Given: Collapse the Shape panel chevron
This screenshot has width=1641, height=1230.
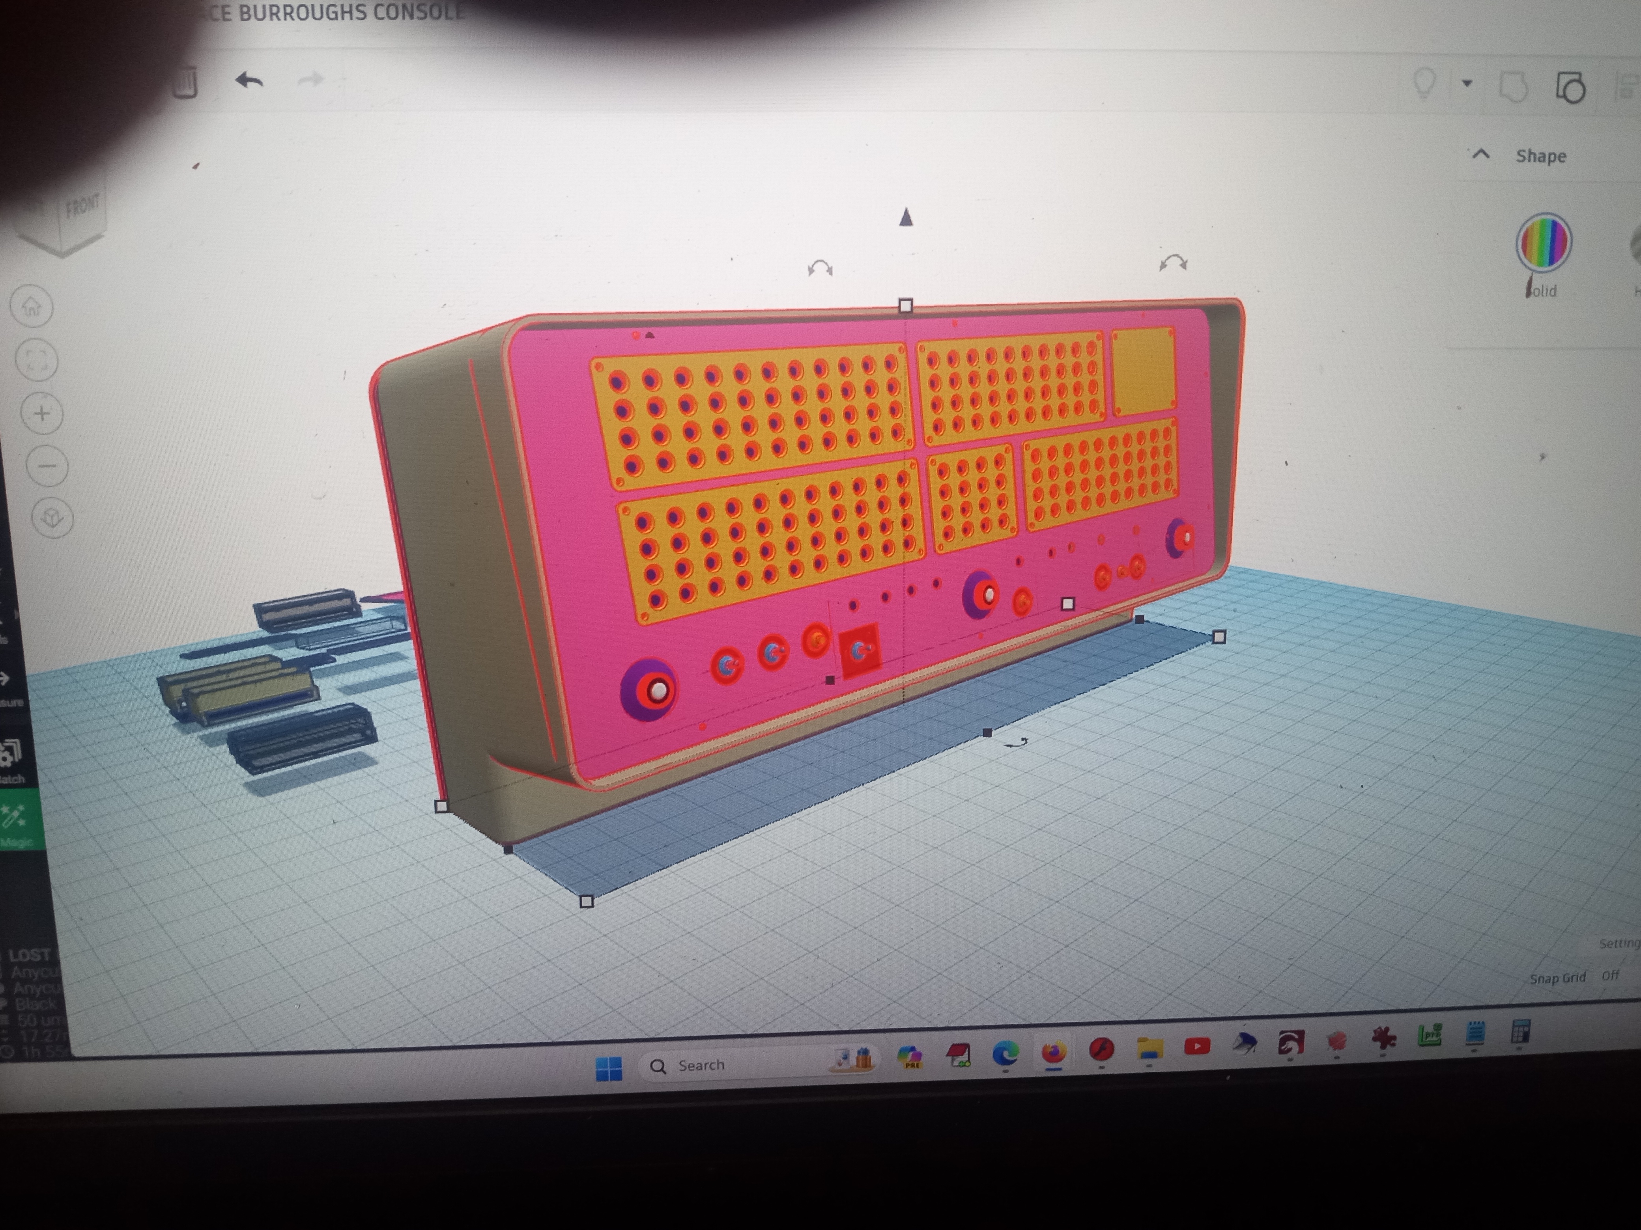Looking at the screenshot, I should (1481, 154).
